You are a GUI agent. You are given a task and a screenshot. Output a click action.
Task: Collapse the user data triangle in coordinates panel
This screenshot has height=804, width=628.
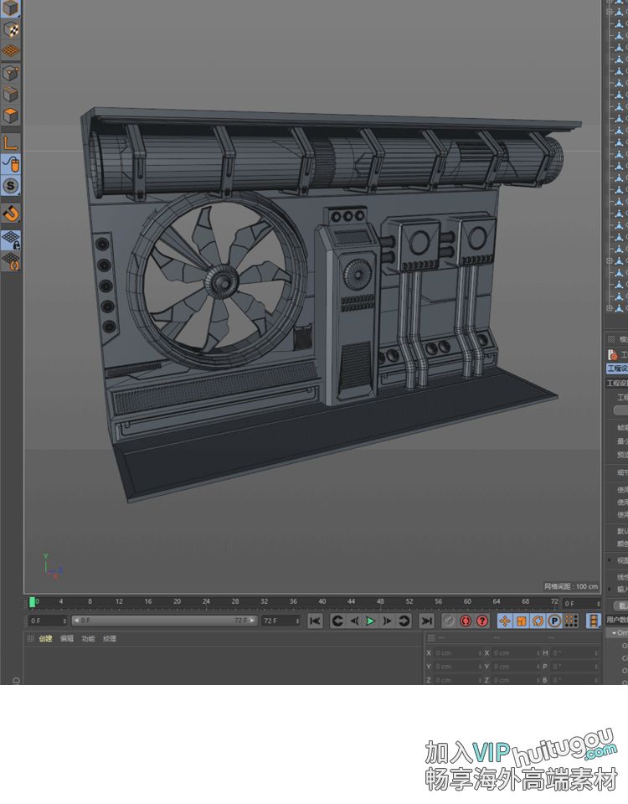pos(613,633)
